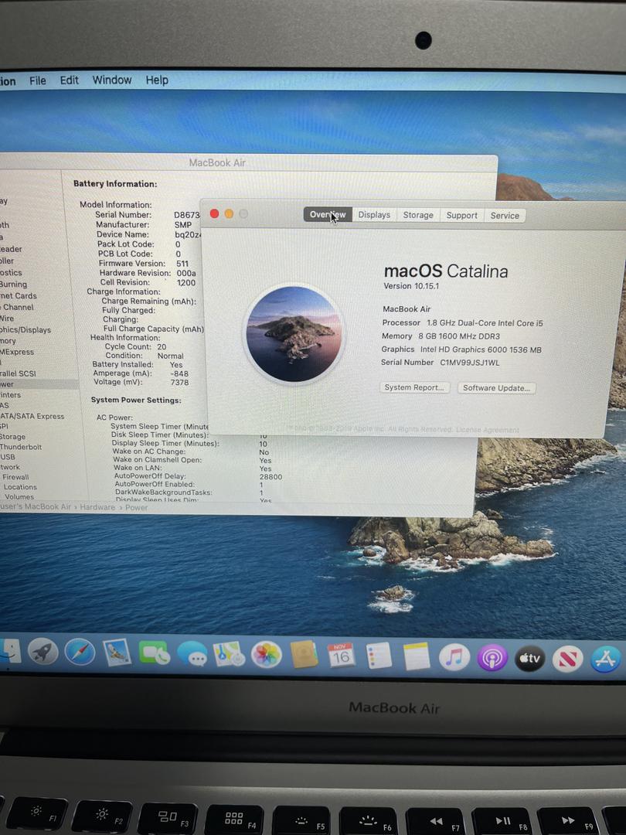Switch to the Storage tab
The height and width of the screenshot is (835, 626).
(x=418, y=215)
